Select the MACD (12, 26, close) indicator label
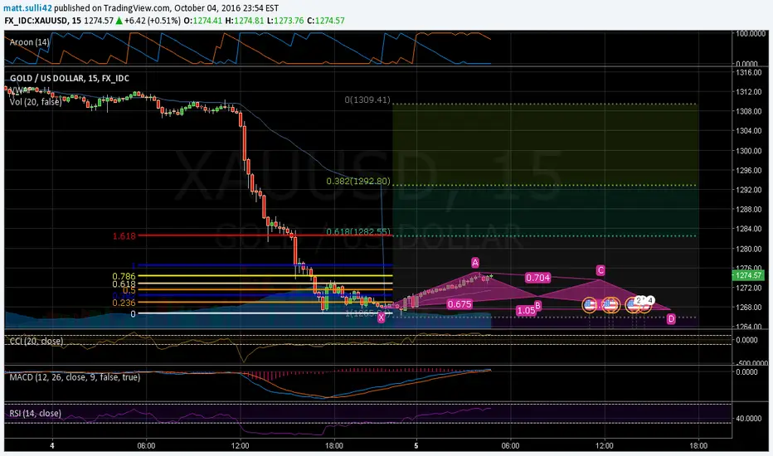The width and height of the screenshot is (773, 456). (x=75, y=377)
